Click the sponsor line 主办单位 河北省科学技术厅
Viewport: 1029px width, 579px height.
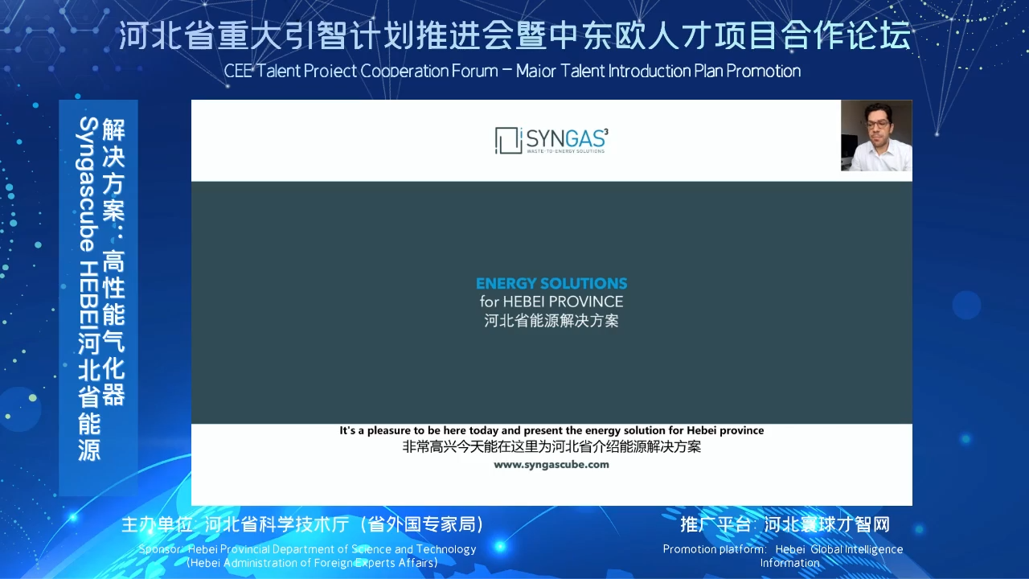pos(302,525)
